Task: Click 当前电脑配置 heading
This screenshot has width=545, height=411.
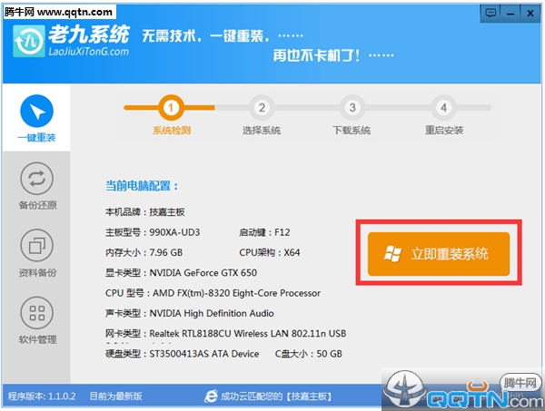Action: 142,186
